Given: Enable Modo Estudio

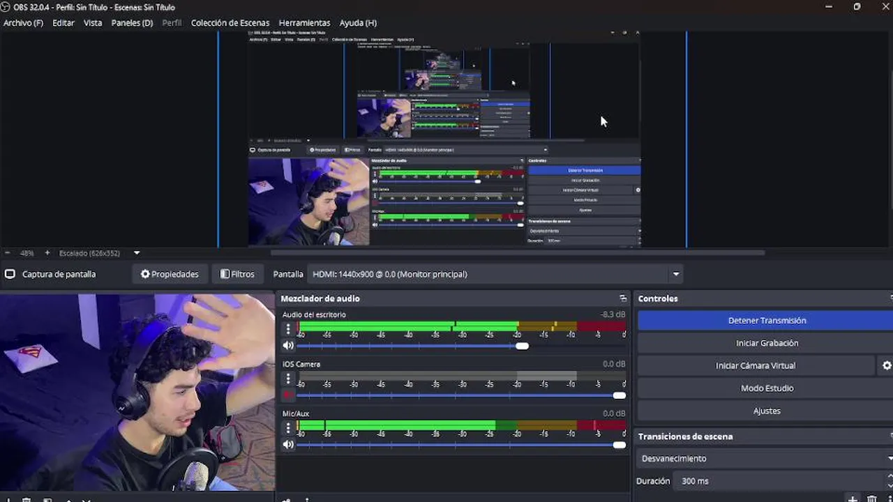Looking at the screenshot, I should pyautogui.click(x=767, y=388).
